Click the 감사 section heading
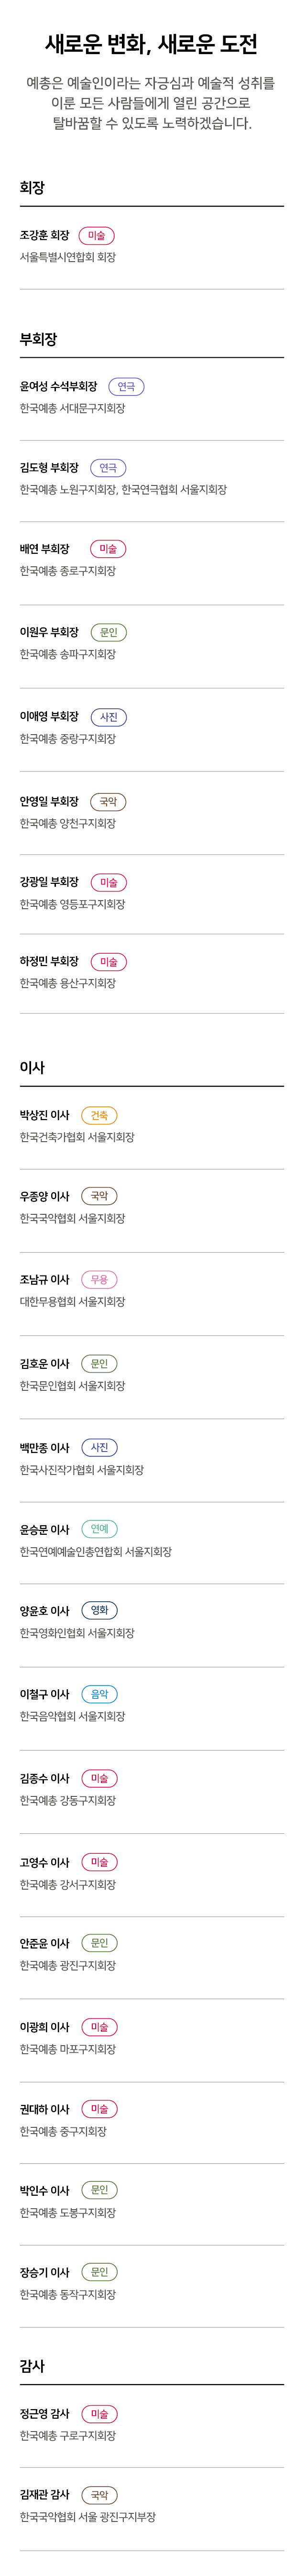 tap(32, 2366)
